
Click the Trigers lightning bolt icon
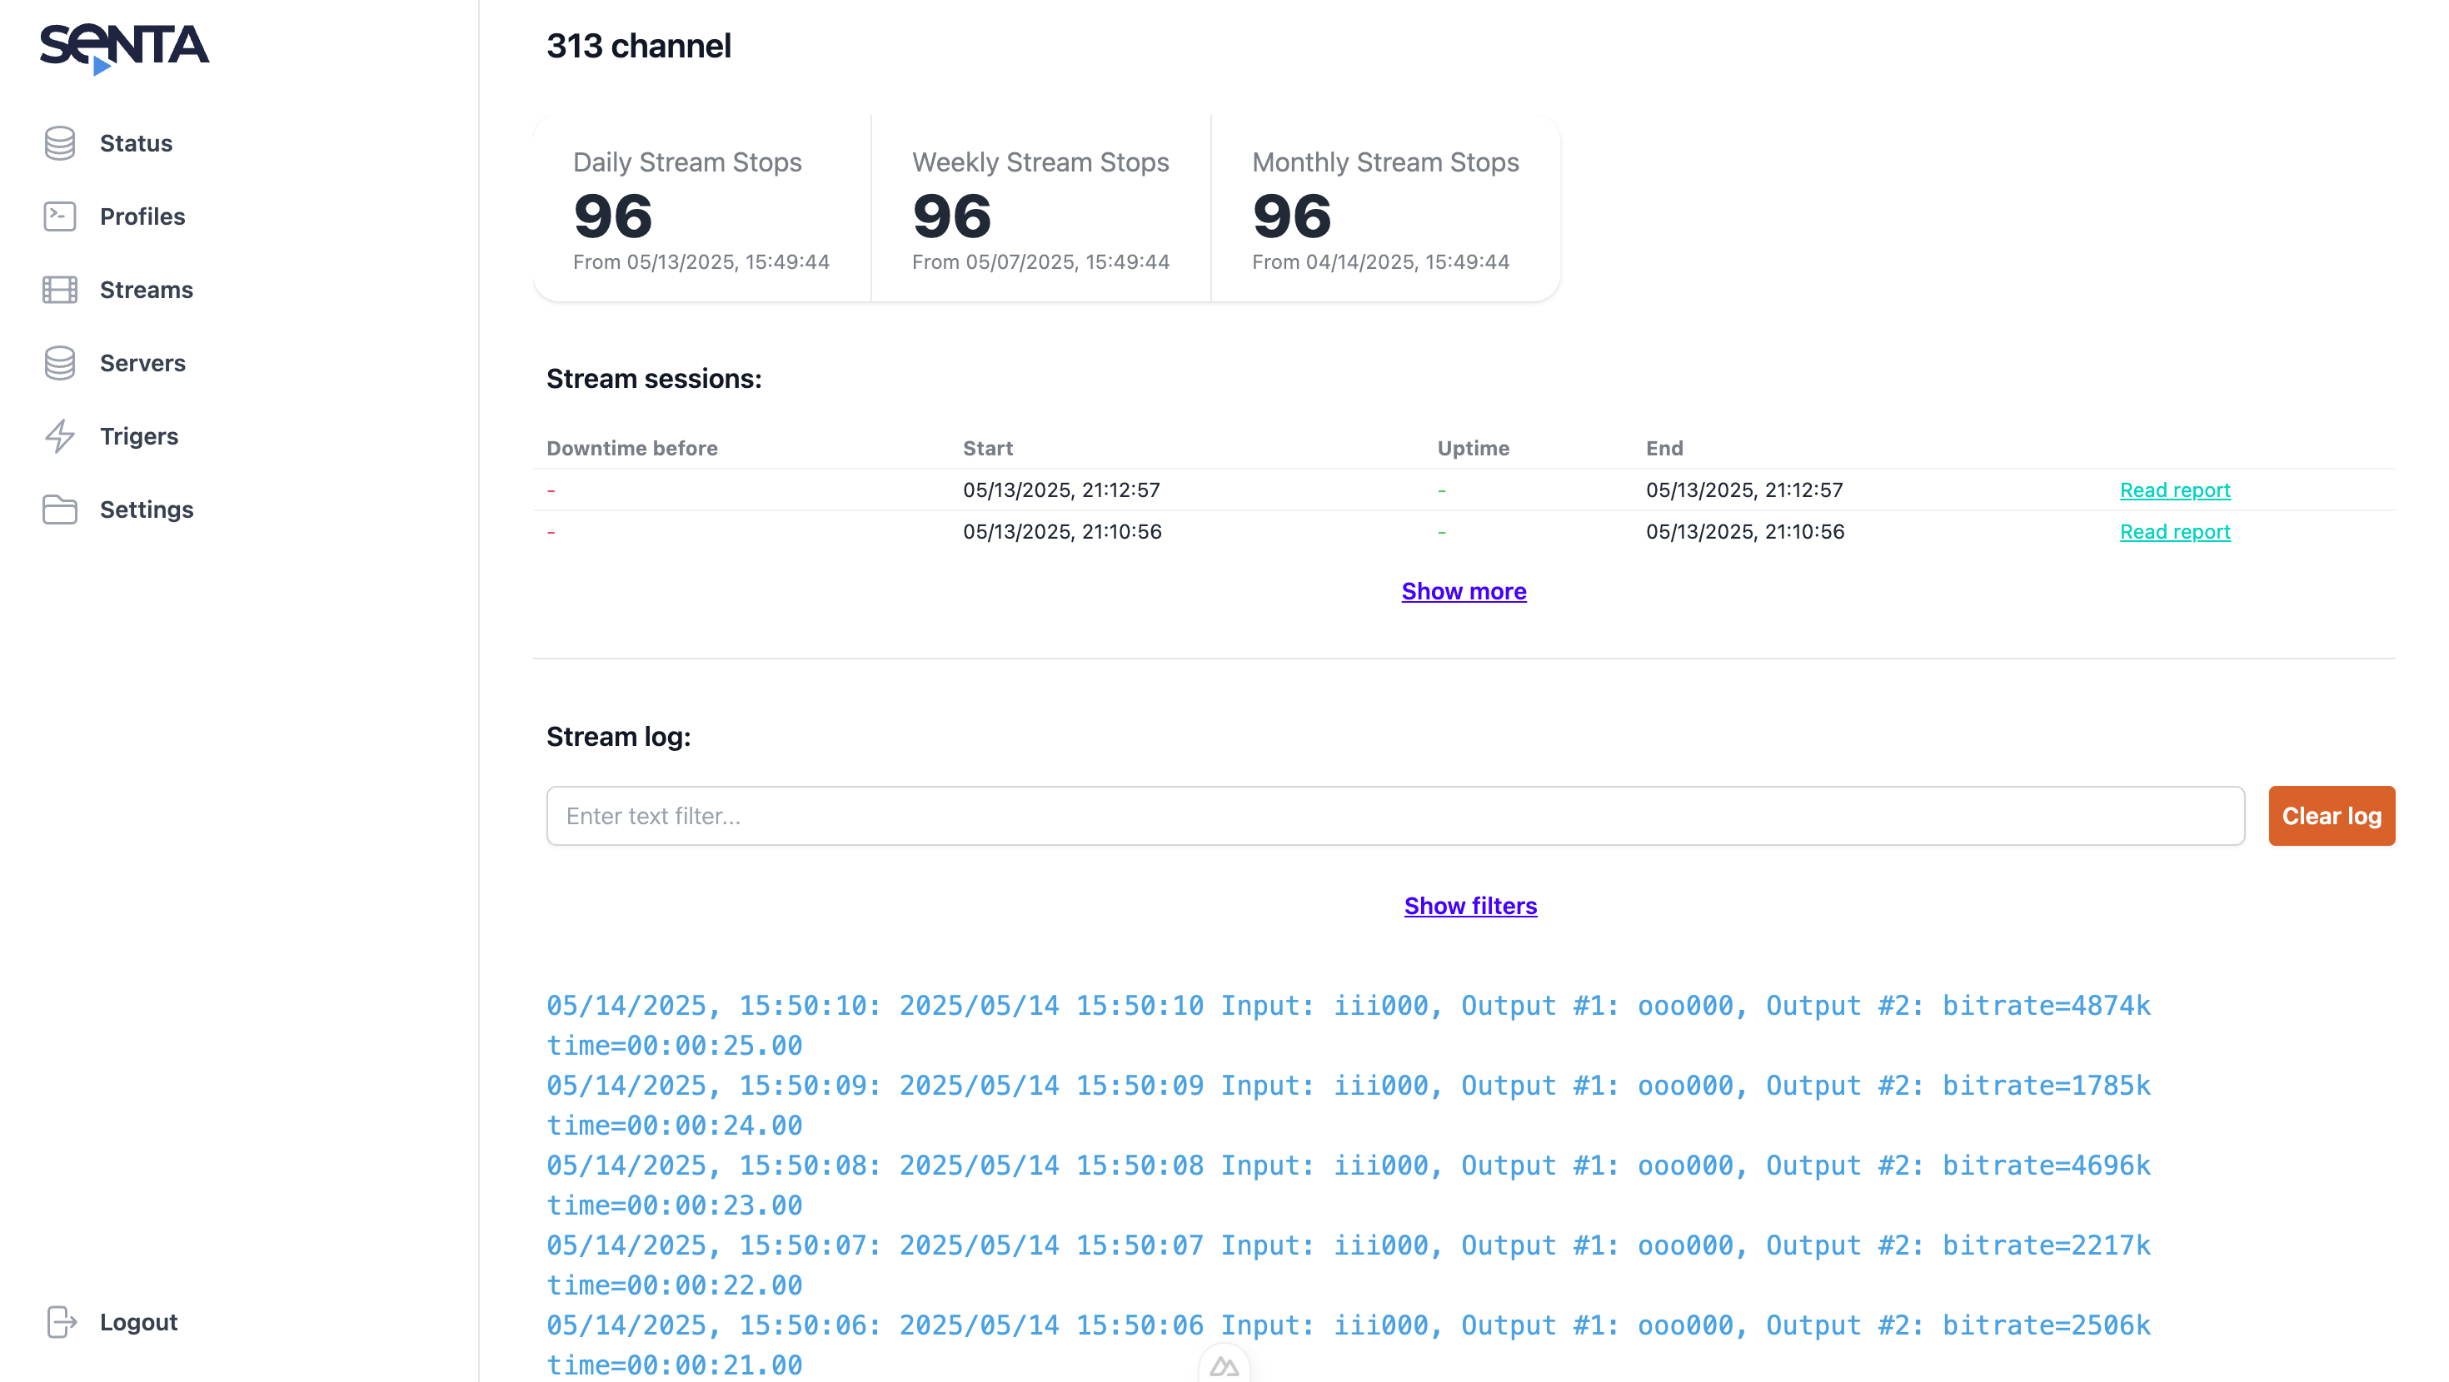click(60, 436)
